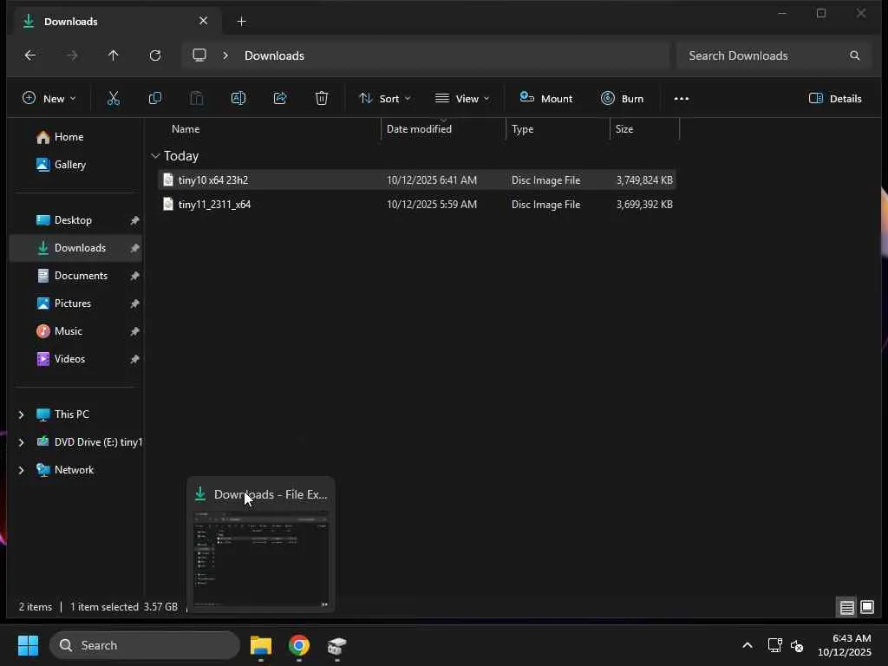
Task: Refresh the Downloads folder
Action: point(155,55)
